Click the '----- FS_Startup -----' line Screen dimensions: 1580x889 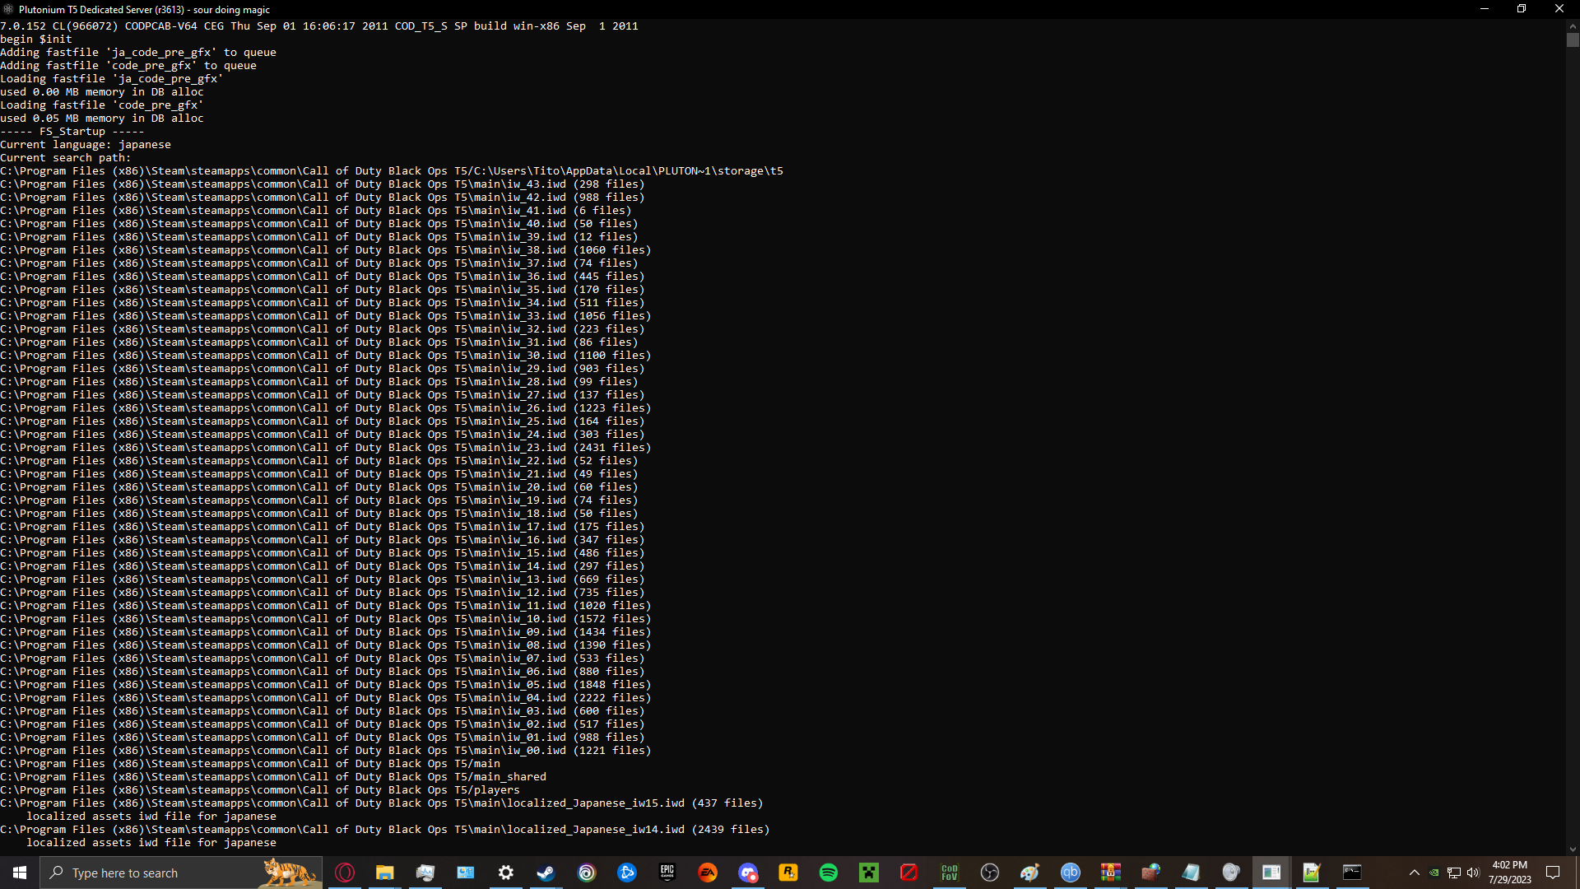[72, 132]
